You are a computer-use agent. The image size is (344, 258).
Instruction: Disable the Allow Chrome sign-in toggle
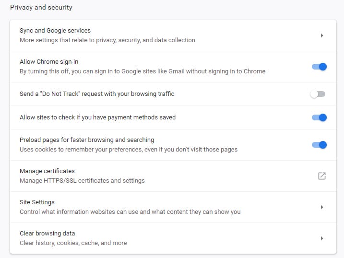pyautogui.click(x=319, y=67)
